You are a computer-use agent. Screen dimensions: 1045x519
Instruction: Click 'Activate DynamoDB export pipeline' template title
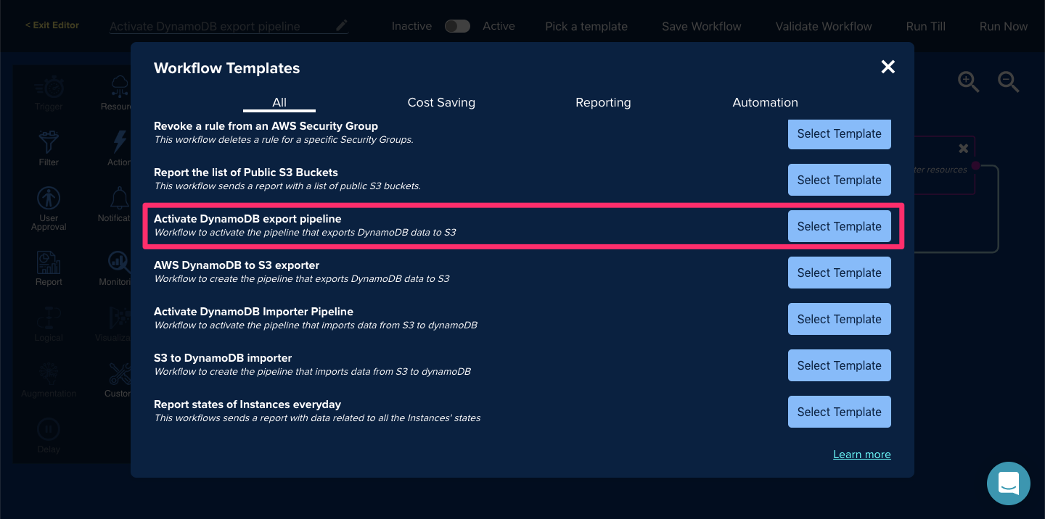pyautogui.click(x=247, y=219)
